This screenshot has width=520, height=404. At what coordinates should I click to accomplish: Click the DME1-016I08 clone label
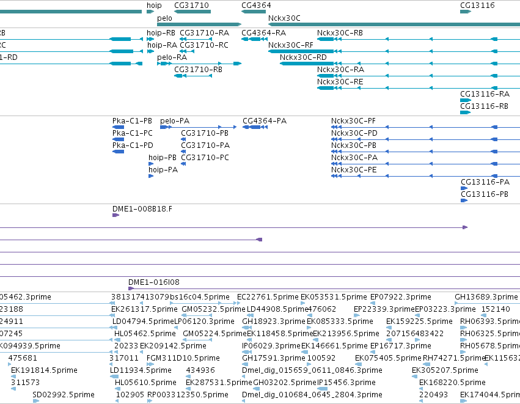(154, 282)
